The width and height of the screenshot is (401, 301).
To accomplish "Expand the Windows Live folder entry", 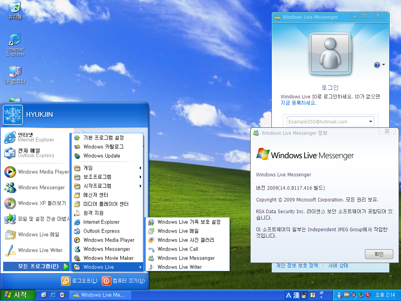I will (x=107, y=267).
